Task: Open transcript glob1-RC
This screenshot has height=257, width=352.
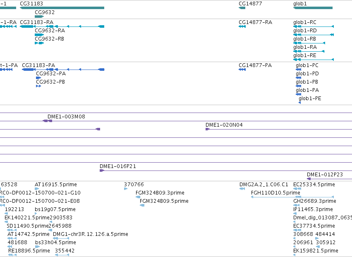Action: tap(305, 22)
